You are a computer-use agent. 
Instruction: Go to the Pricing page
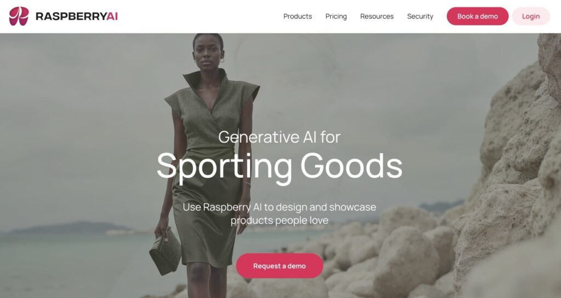pos(336,16)
